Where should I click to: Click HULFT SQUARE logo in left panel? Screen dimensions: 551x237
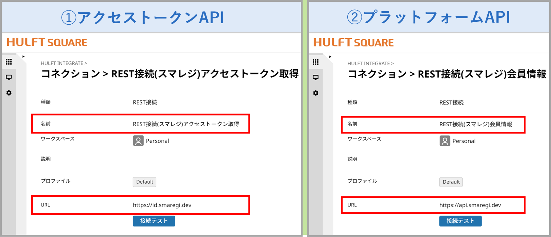47,42
